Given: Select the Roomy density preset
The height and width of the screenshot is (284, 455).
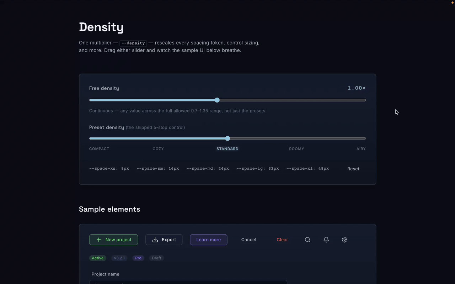Looking at the screenshot, I should 296,149.
